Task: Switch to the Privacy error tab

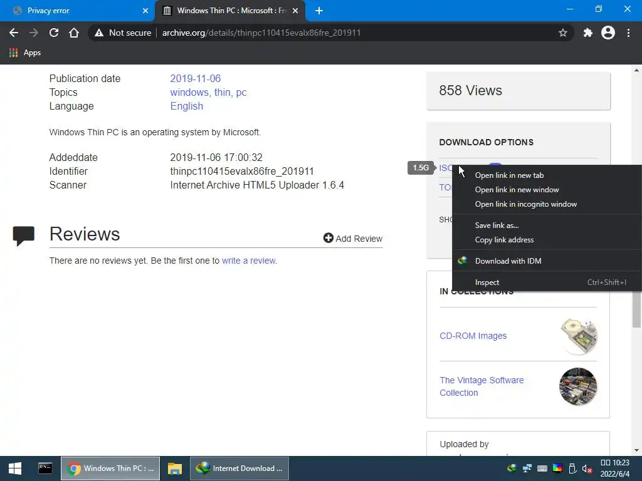Action: (77, 11)
